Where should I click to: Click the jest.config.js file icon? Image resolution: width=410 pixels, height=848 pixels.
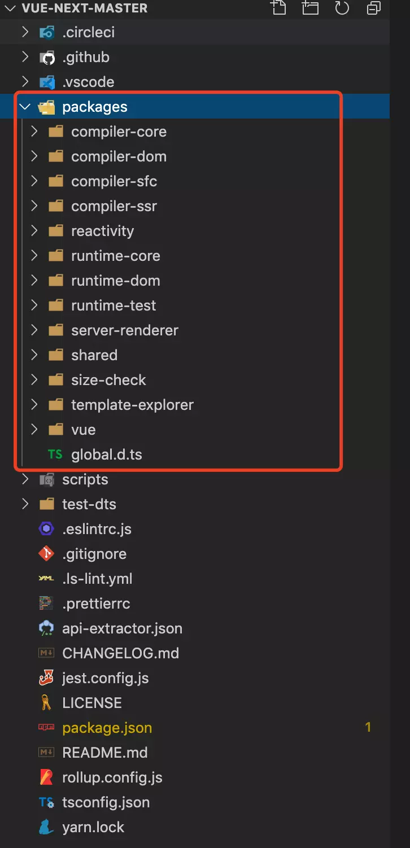tap(46, 678)
